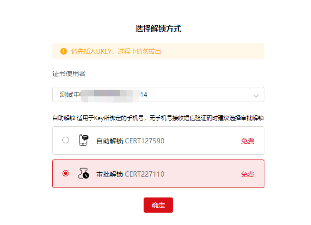The width and height of the screenshot is (311, 225).
Task: Click the 审批解锁 CERT227110 label
Action: (130, 174)
